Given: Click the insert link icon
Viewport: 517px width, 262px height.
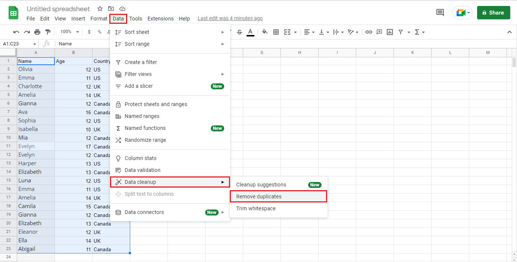Looking at the screenshot, I should pos(369,32).
